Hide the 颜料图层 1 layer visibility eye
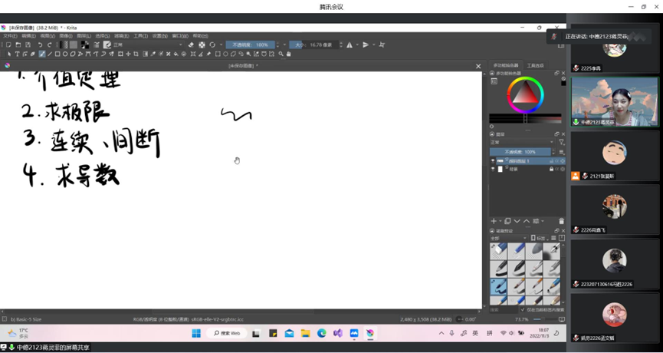 click(x=493, y=161)
